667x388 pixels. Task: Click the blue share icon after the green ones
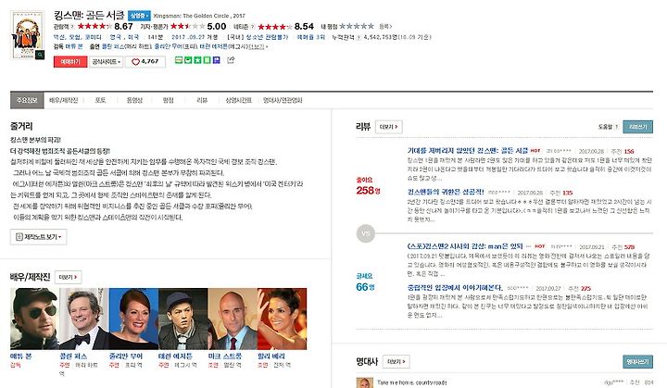tap(217, 60)
